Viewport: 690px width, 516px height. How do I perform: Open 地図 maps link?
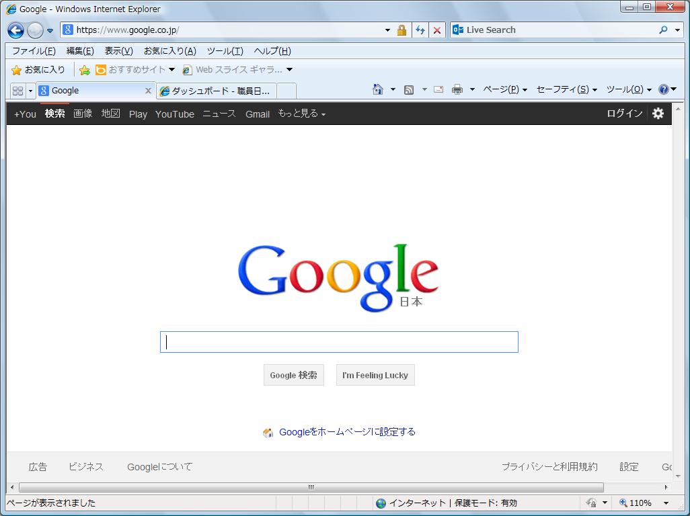tap(110, 114)
